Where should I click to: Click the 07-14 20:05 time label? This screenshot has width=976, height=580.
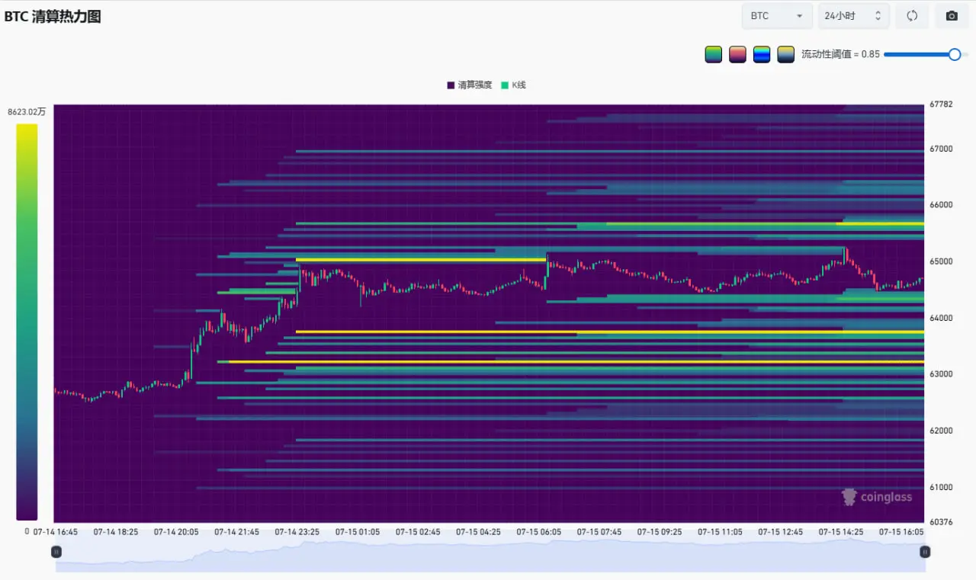[176, 532]
